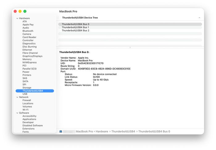Screen dimensions: 216x150
Task: Select SAS in the sidebar
Action: click(x=25, y=78)
